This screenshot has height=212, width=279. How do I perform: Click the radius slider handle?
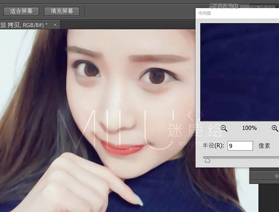click(x=207, y=160)
